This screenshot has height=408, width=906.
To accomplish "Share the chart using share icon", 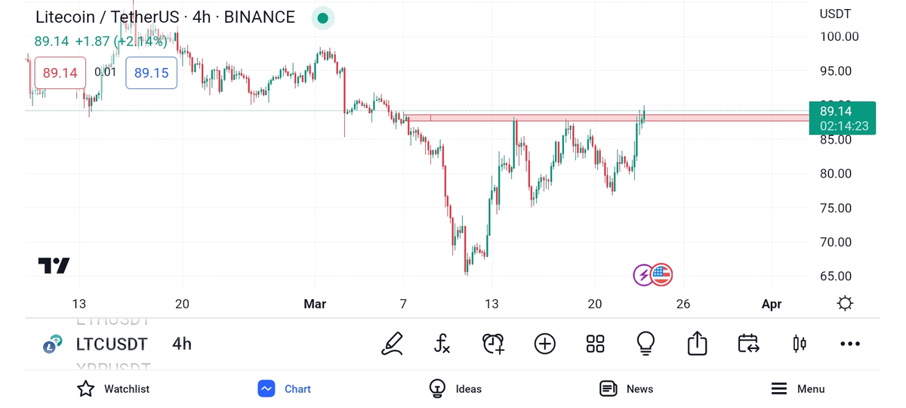I will point(697,344).
